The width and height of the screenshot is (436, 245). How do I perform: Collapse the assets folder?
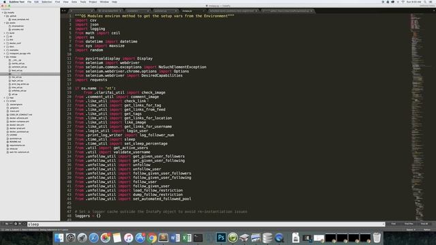5,22
